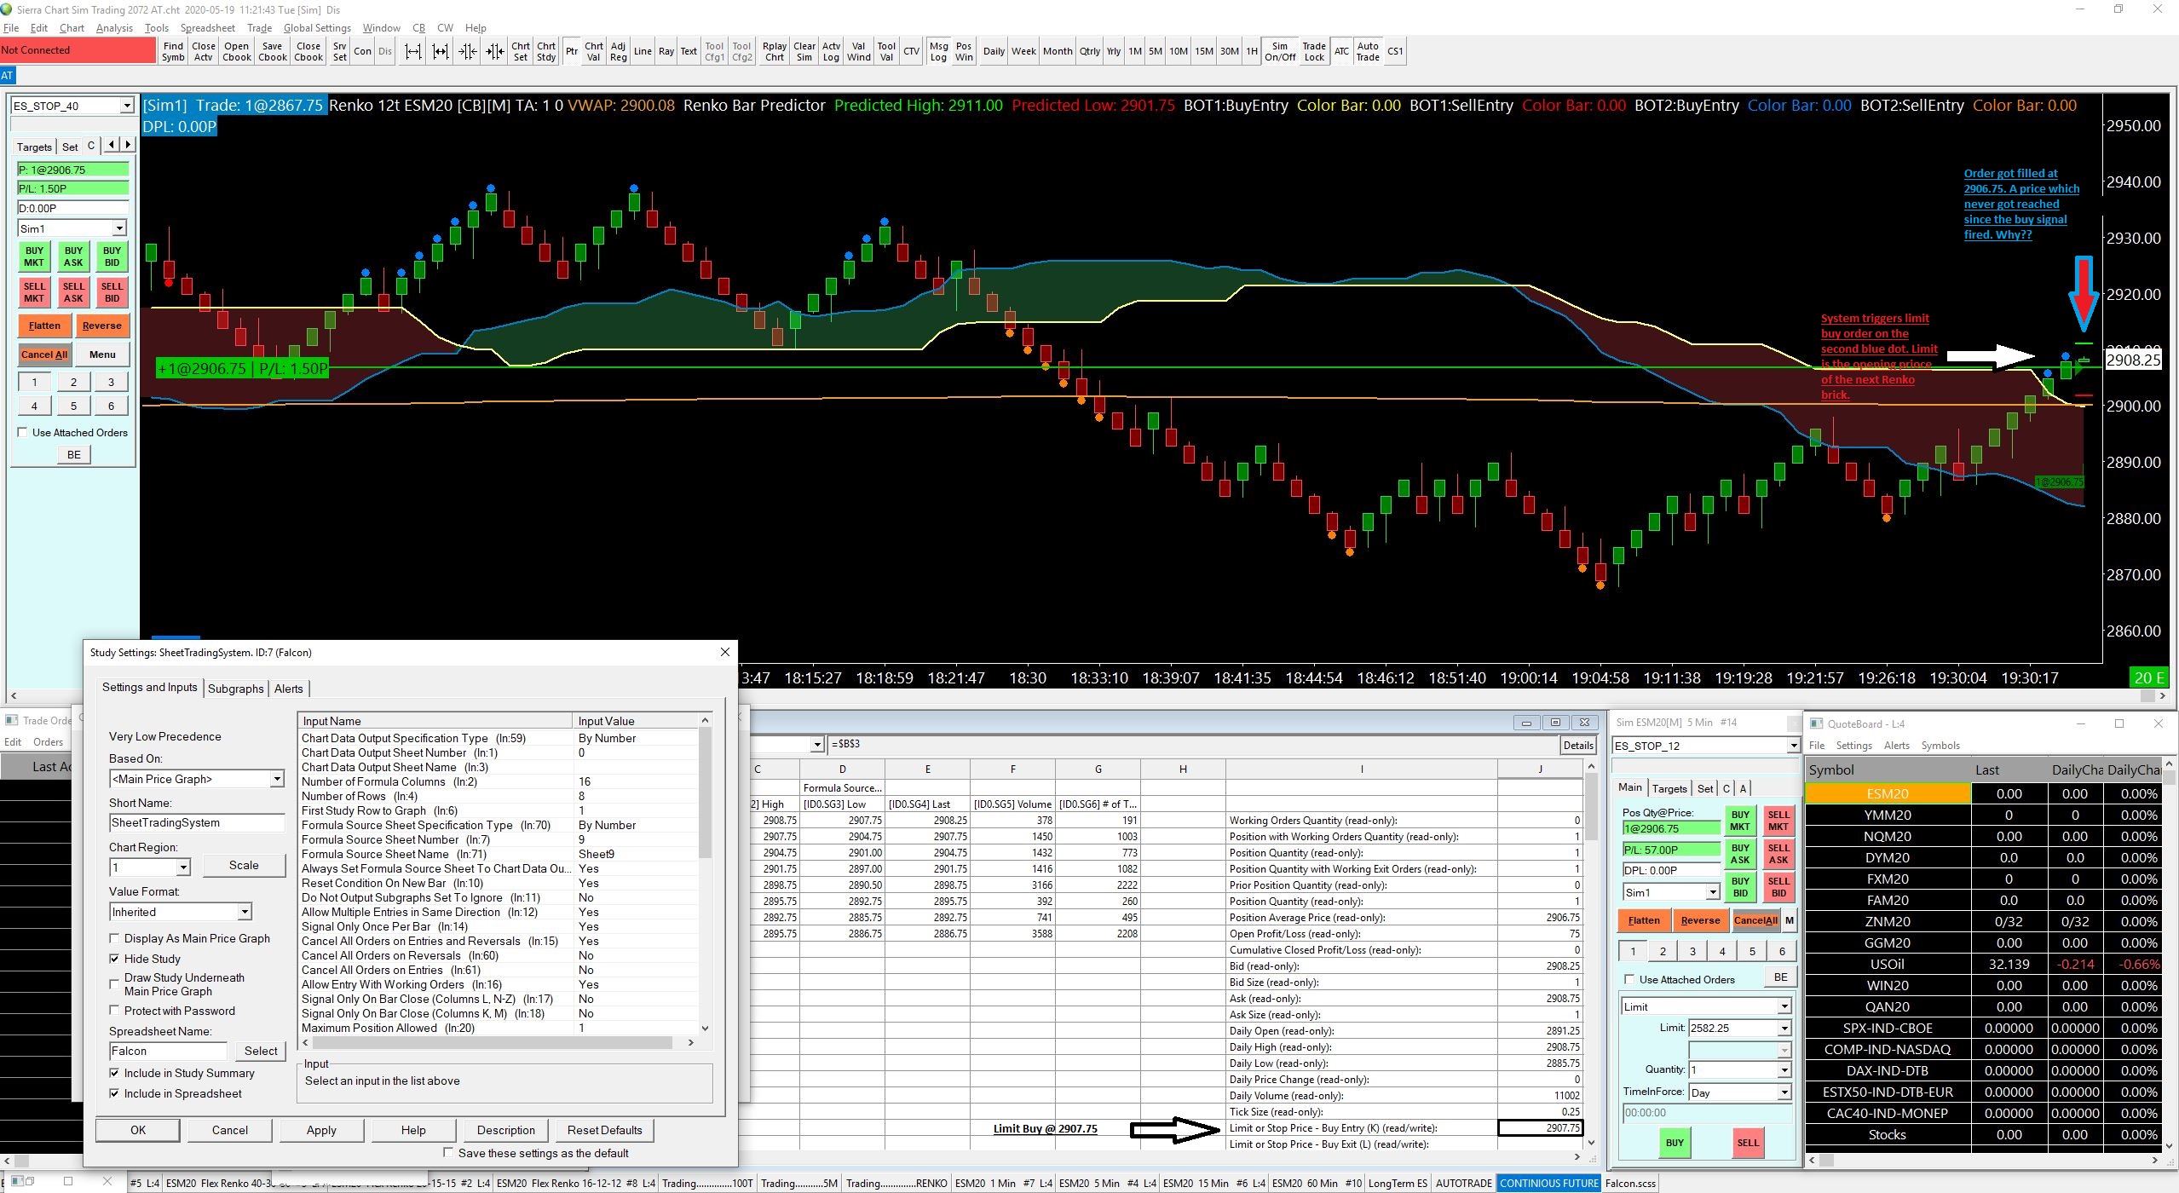This screenshot has width=2179, height=1193.
Task: Click the Short Name input field
Action: [196, 822]
